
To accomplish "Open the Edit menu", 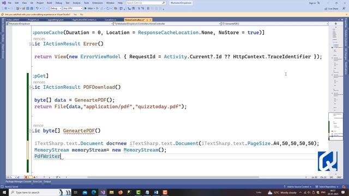I will pyautogui.click(x=17, y=3).
